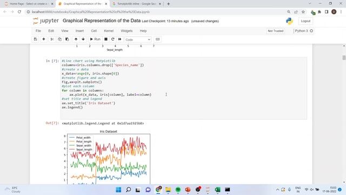Open the Edit menu
The image size is (346, 195).
(x=51, y=31)
